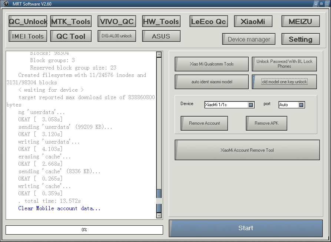Viewport: 331px width, 242px height.
Task: Open the DIG-AL00 unlock tool
Action: (117, 36)
